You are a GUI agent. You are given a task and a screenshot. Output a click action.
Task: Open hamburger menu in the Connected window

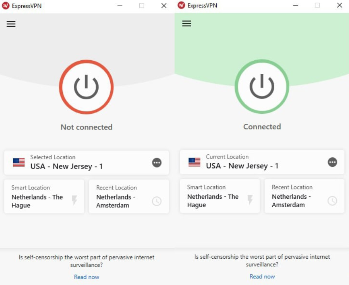[x=186, y=23]
